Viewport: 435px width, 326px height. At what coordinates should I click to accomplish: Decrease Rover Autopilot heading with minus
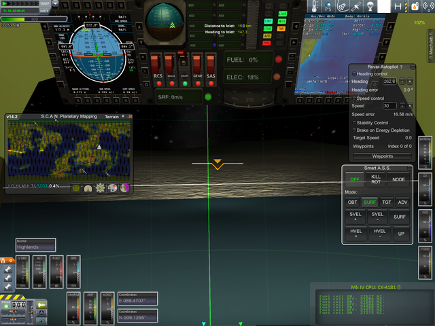[402, 81]
